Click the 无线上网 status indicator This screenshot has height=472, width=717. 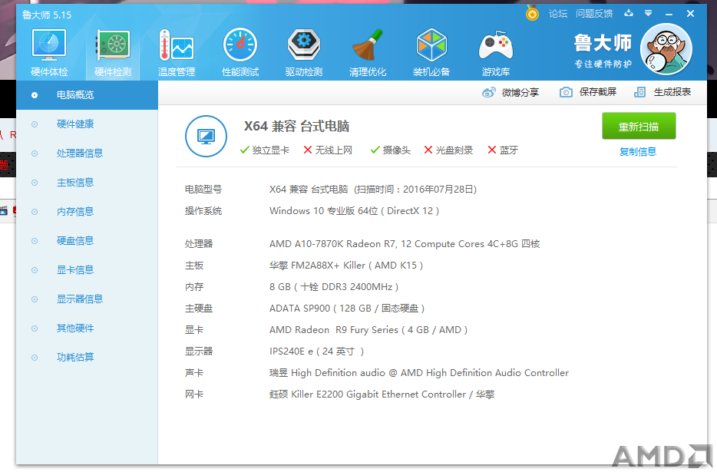pyautogui.click(x=328, y=150)
